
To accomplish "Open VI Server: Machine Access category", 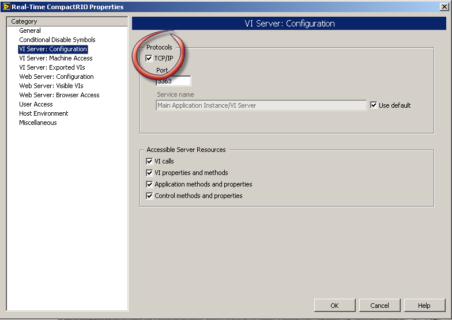I will pos(55,58).
